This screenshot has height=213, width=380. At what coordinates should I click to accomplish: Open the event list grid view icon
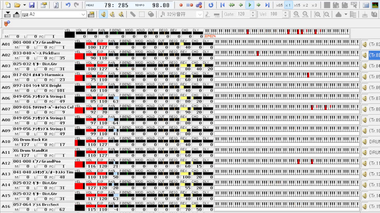[366, 5]
